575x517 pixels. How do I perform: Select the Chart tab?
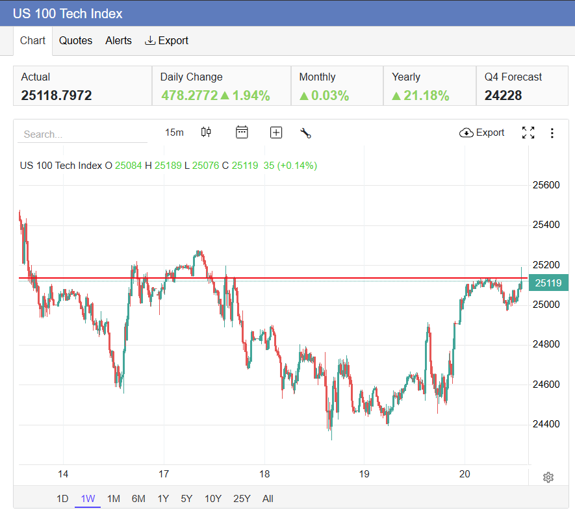coord(32,40)
